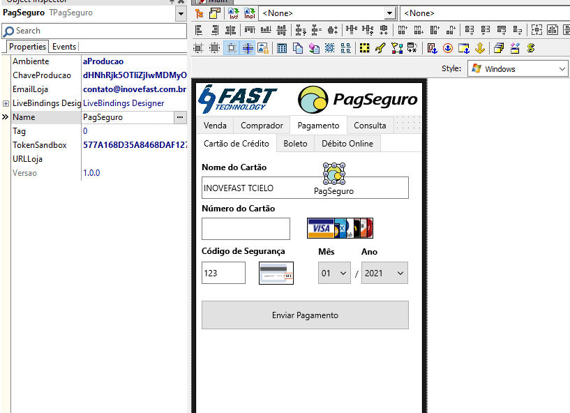Click the aProducao value of Ambiente
Image resolution: width=570 pixels, height=413 pixels.
tap(103, 61)
